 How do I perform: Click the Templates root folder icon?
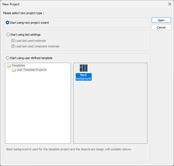pos(9,65)
